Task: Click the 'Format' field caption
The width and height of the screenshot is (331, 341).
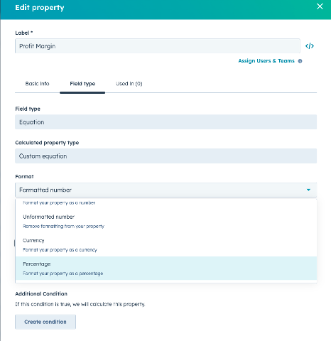Action: pos(24,176)
